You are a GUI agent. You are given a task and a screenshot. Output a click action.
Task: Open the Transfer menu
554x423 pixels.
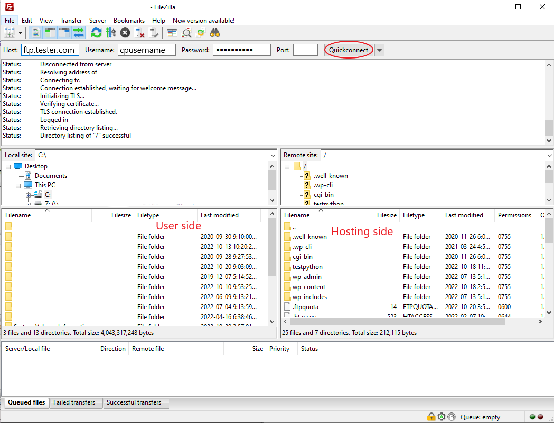point(71,20)
